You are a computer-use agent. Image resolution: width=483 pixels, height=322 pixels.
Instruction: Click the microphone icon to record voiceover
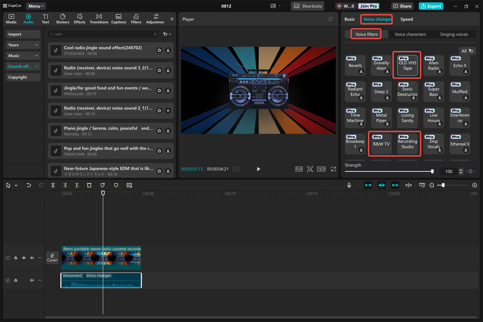(x=349, y=185)
